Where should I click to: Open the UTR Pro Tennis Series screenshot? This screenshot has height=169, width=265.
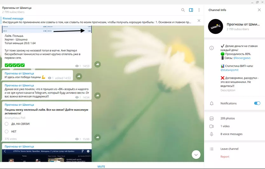47,156
